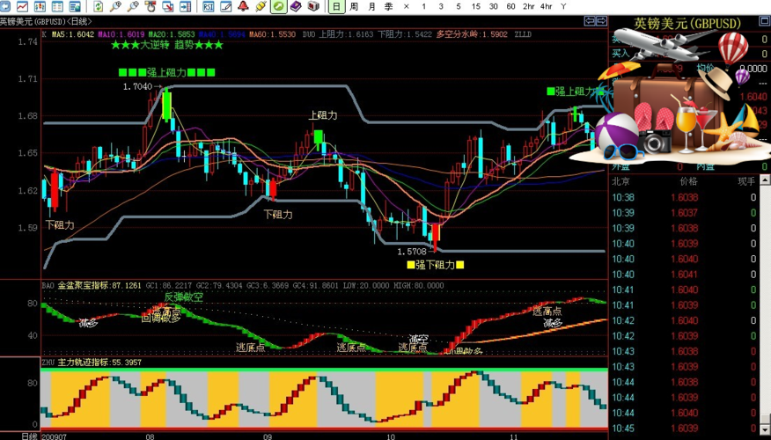Image resolution: width=771 pixels, height=440 pixels.
Task: Open the red alarm bell alert icon
Action: click(x=243, y=6)
